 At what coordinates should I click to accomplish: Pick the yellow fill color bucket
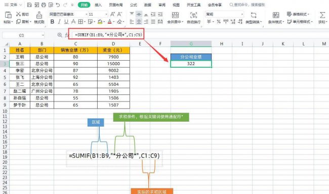(x=100, y=22)
